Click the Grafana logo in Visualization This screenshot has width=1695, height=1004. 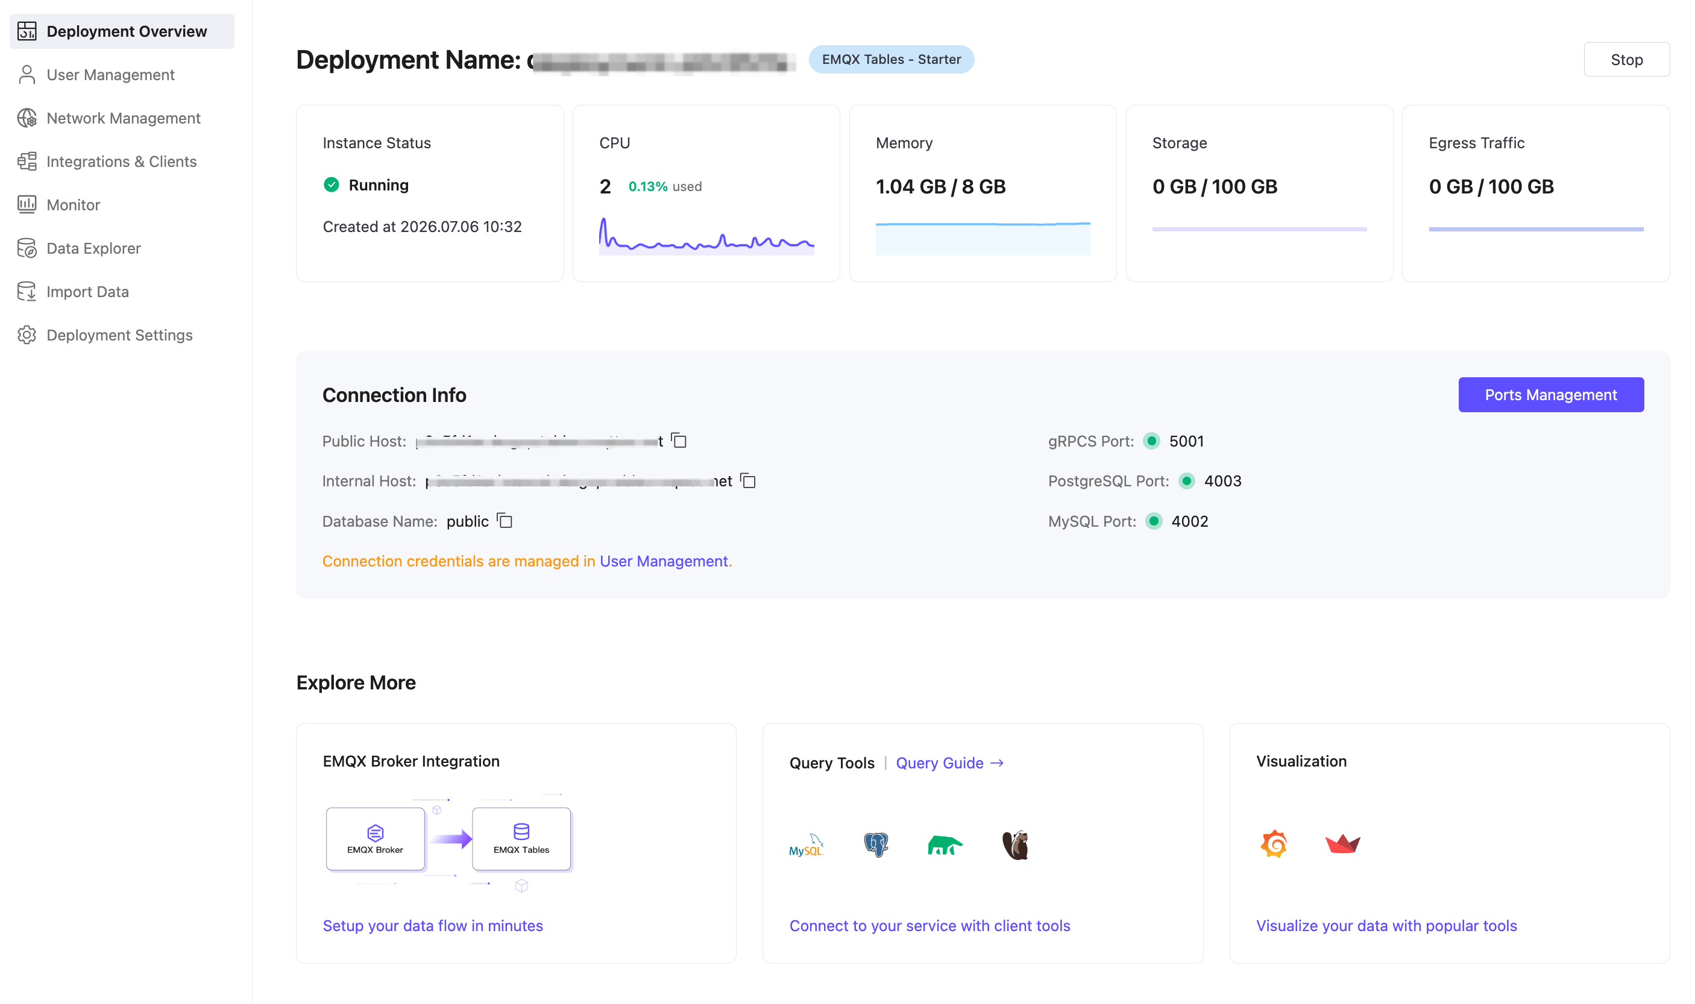(1274, 844)
